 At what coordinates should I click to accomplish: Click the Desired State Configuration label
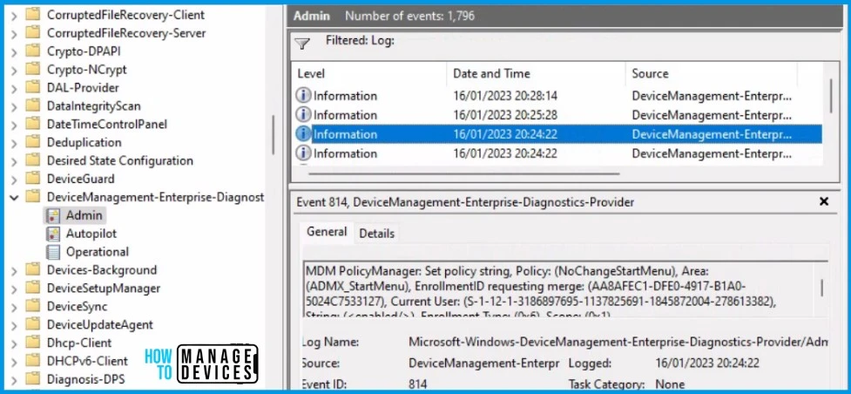120,160
